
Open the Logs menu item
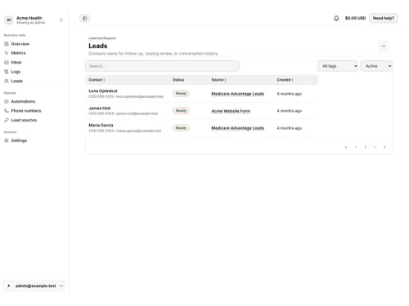[16, 72]
